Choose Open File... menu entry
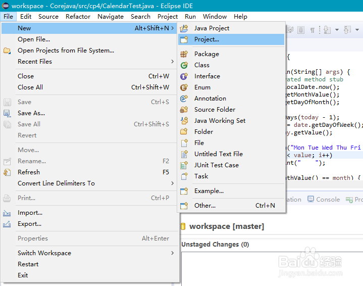 point(89,39)
